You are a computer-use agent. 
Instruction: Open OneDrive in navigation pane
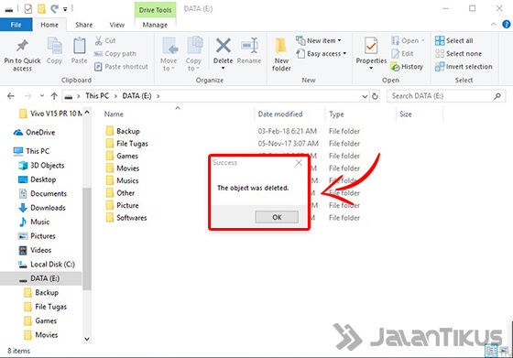point(34,133)
